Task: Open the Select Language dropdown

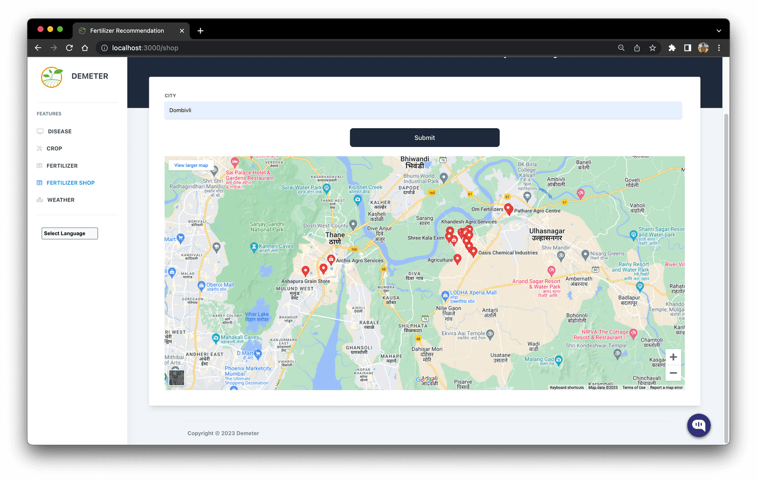Action: 69,233
